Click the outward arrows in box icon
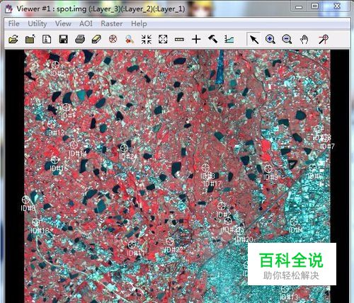Screen dimensions: 354x303 pos(163,39)
